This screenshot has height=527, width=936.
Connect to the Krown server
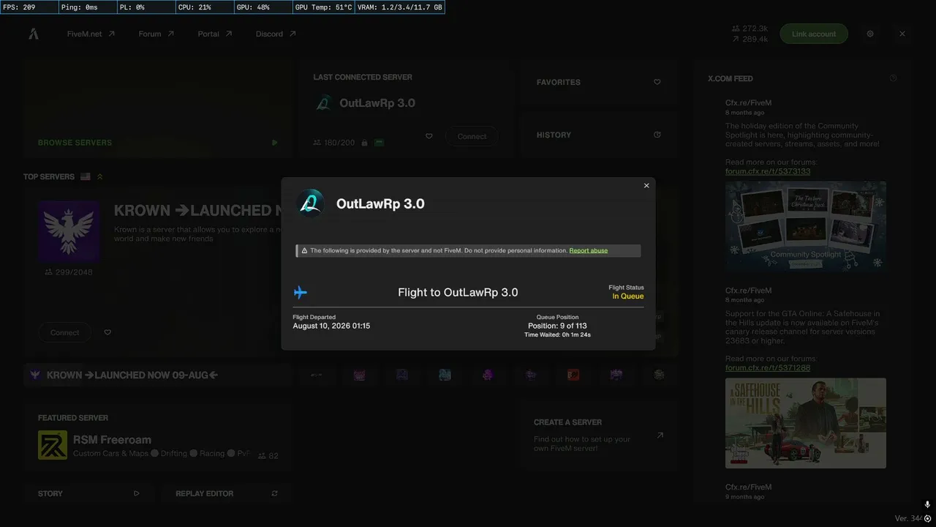[64, 332]
